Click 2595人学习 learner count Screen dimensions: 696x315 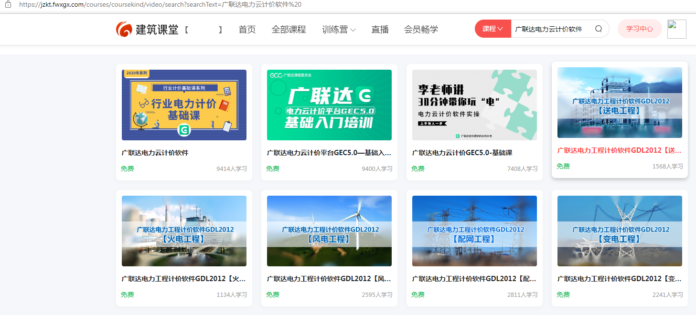(377, 295)
